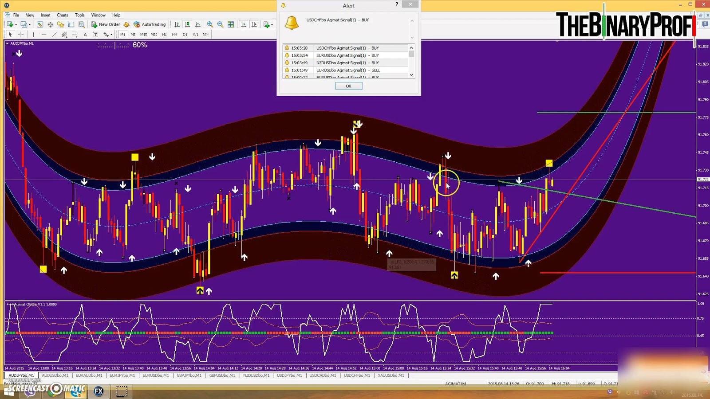Open the Charts menu
The height and width of the screenshot is (399, 710).
point(62,15)
